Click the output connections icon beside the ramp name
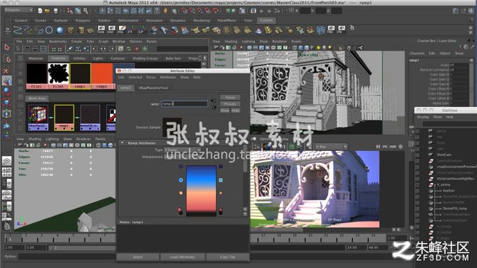 (214, 107)
